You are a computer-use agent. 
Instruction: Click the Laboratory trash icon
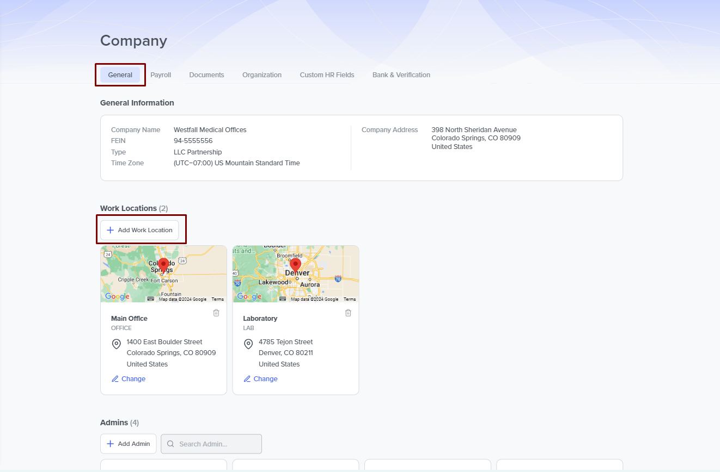[348, 313]
